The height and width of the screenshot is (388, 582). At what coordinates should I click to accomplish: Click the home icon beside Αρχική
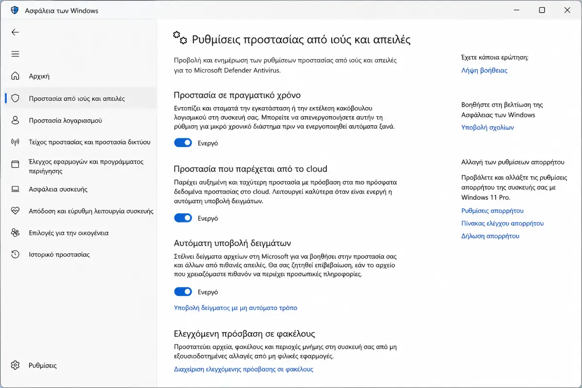point(16,76)
